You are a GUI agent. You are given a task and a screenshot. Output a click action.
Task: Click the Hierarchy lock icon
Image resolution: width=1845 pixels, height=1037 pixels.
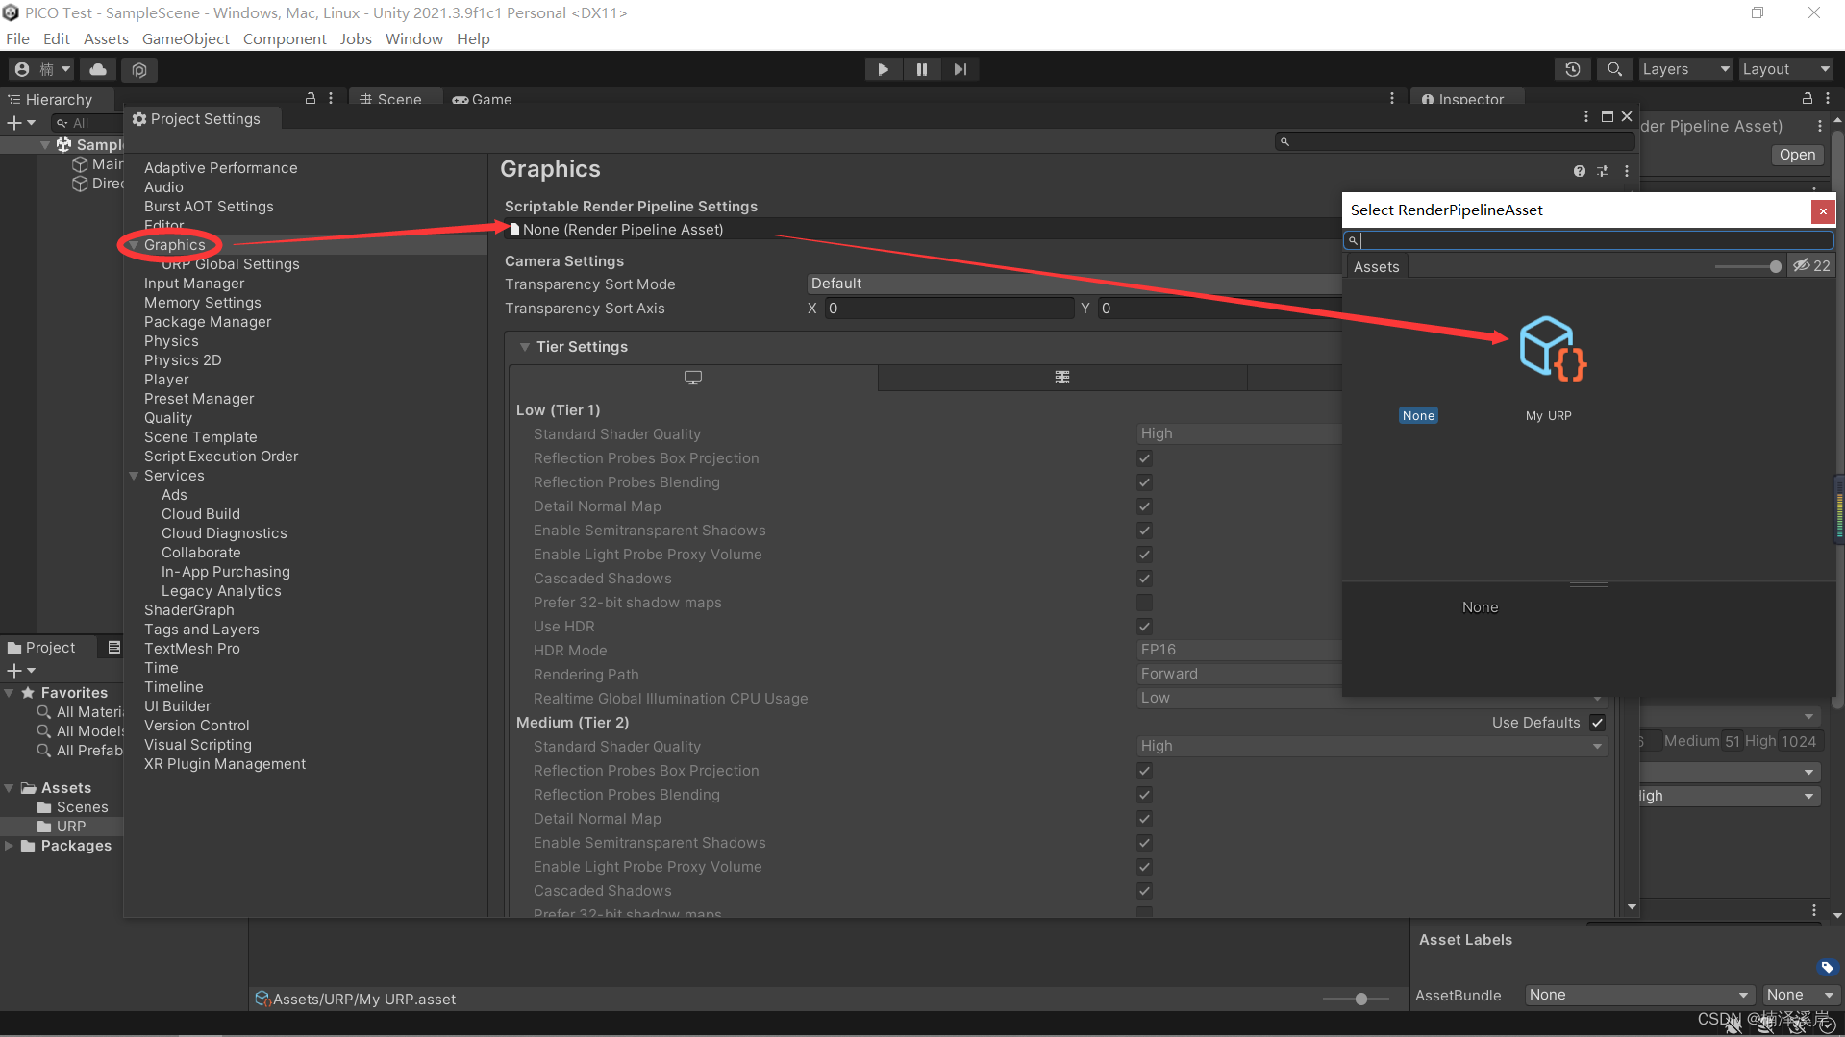coord(311,99)
